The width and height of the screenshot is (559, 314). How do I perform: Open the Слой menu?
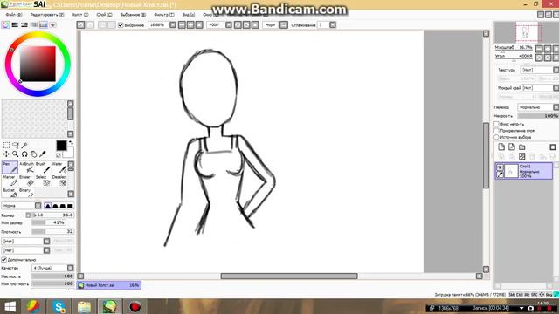tap(104, 15)
